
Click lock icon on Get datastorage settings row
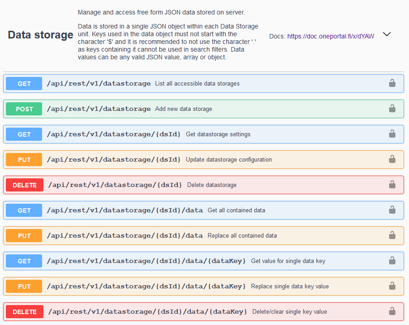click(x=392, y=134)
